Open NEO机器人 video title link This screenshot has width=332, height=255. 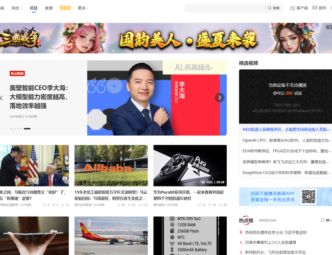[286, 130]
